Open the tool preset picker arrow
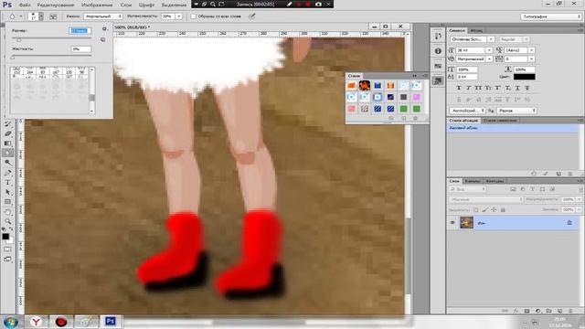Viewport: 585px width, 329px height. coord(21,16)
